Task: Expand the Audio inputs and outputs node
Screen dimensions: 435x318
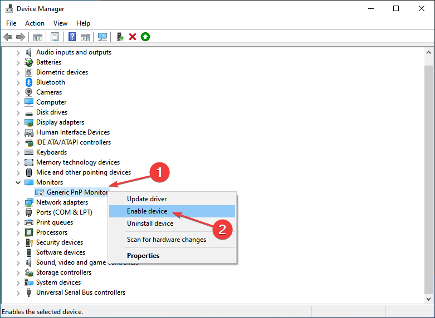Action: [x=18, y=53]
